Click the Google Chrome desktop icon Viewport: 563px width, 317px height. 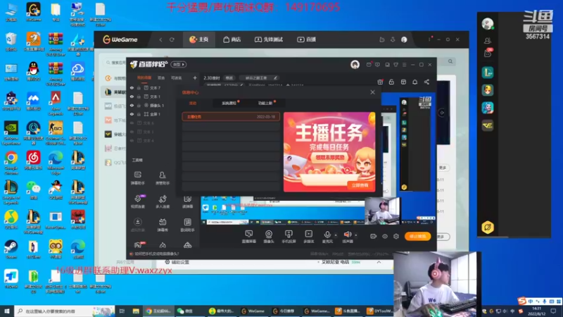11,163
